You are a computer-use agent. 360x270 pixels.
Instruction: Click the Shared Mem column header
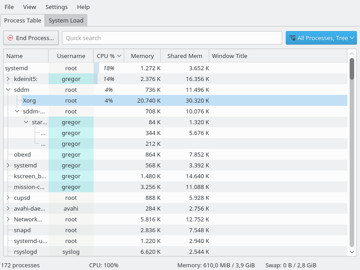point(184,56)
